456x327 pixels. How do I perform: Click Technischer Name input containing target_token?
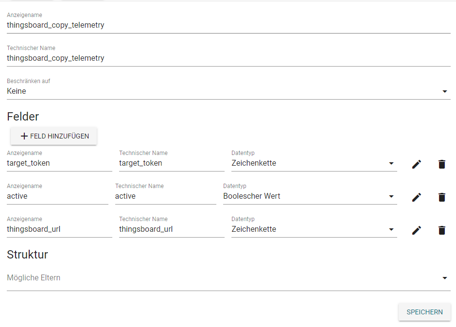click(172, 163)
